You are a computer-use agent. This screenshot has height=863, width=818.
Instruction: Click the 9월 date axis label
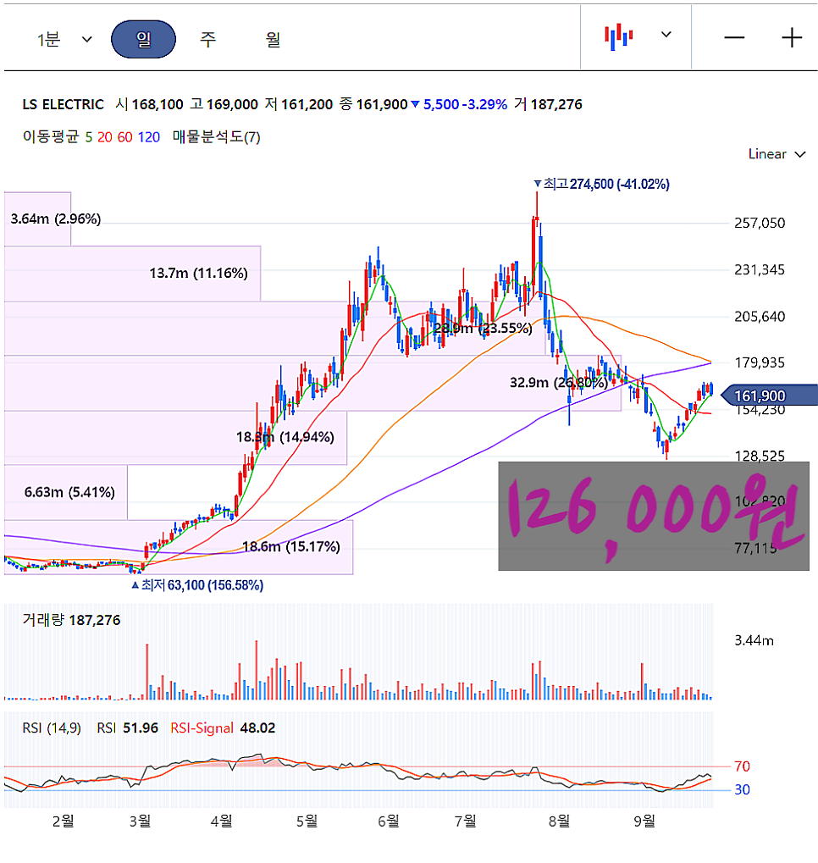click(644, 822)
